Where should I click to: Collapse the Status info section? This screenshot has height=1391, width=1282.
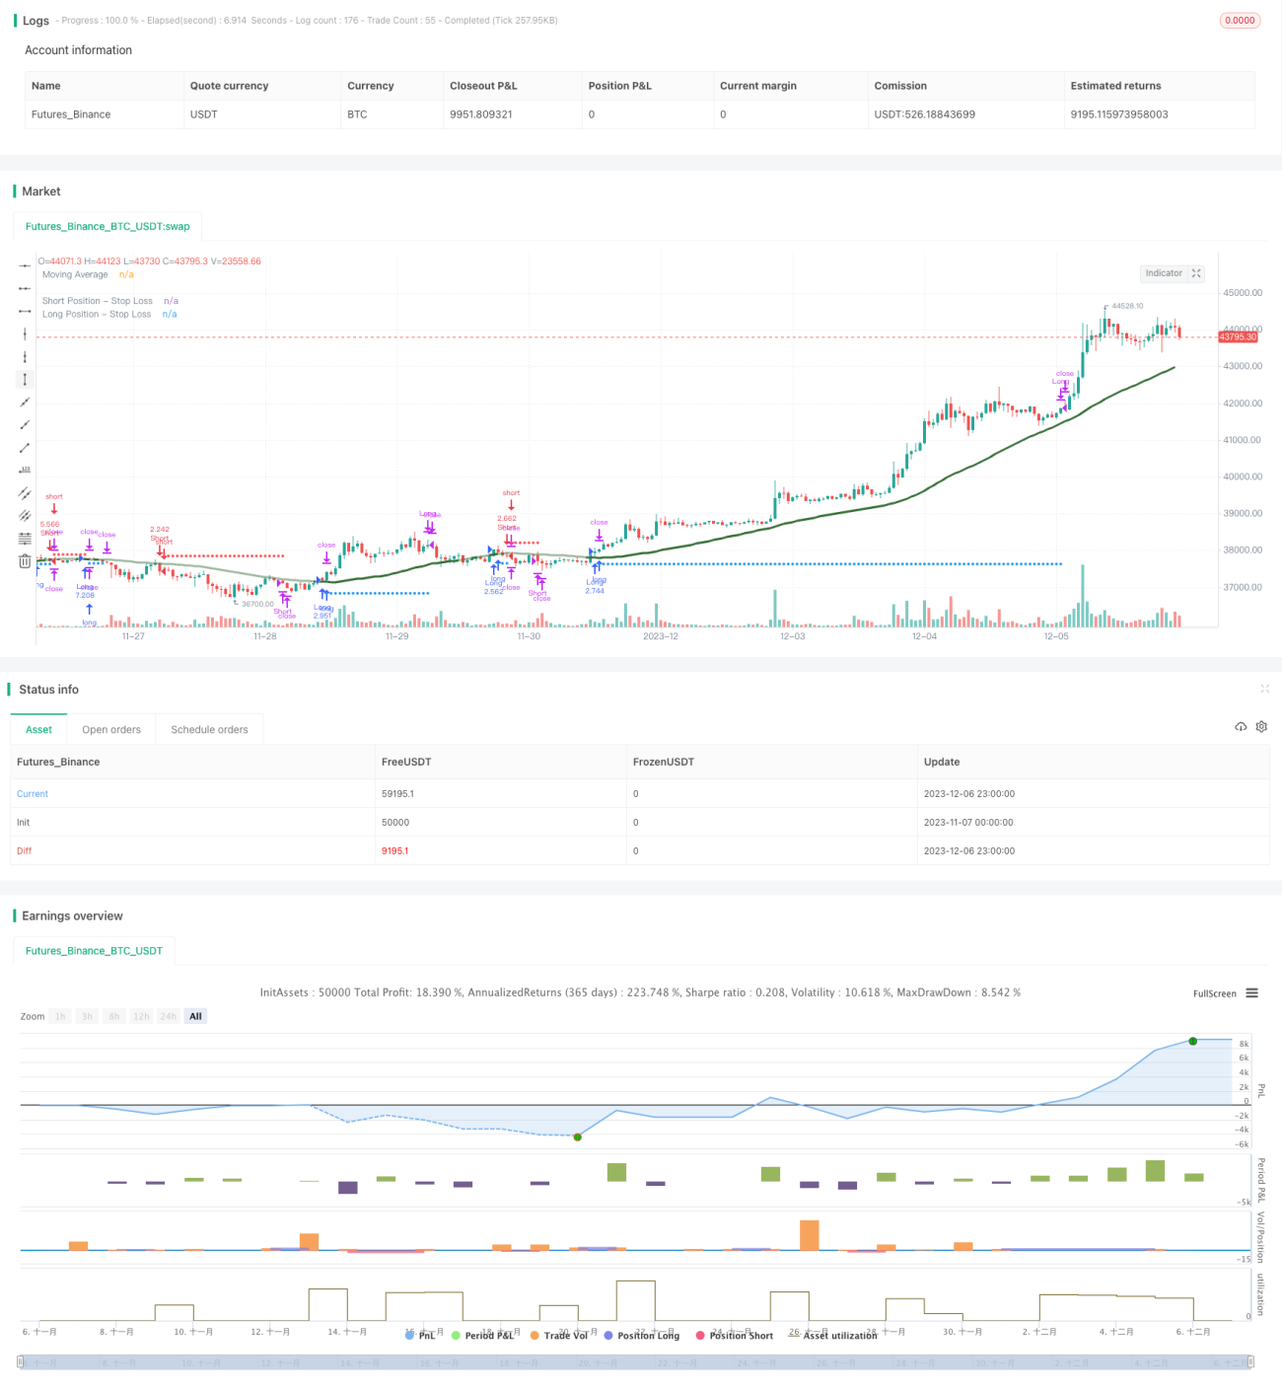coord(1264,689)
